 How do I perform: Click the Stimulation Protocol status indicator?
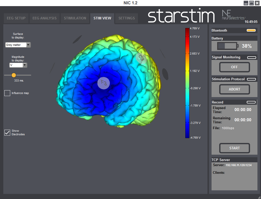tap(251, 79)
